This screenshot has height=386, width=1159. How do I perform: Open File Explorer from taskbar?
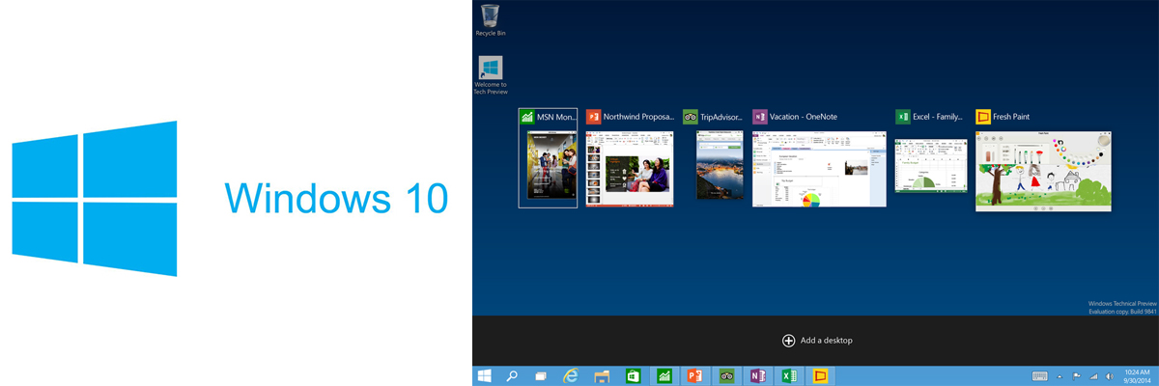tap(602, 375)
